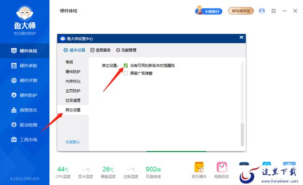Switch to the 功能管理 tab

tap(126, 50)
